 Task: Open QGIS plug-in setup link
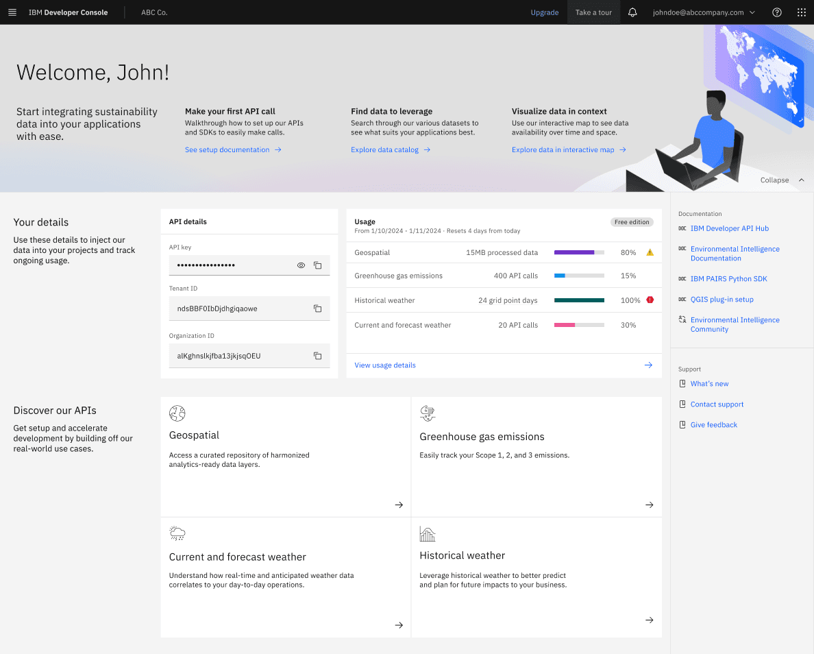click(x=722, y=300)
